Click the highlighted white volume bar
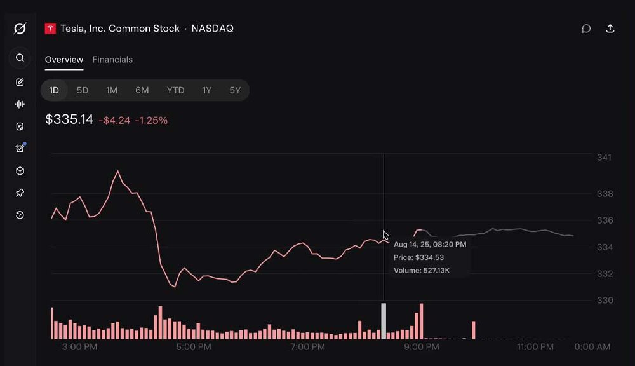Image resolution: width=635 pixels, height=366 pixels. coord(384,321)
